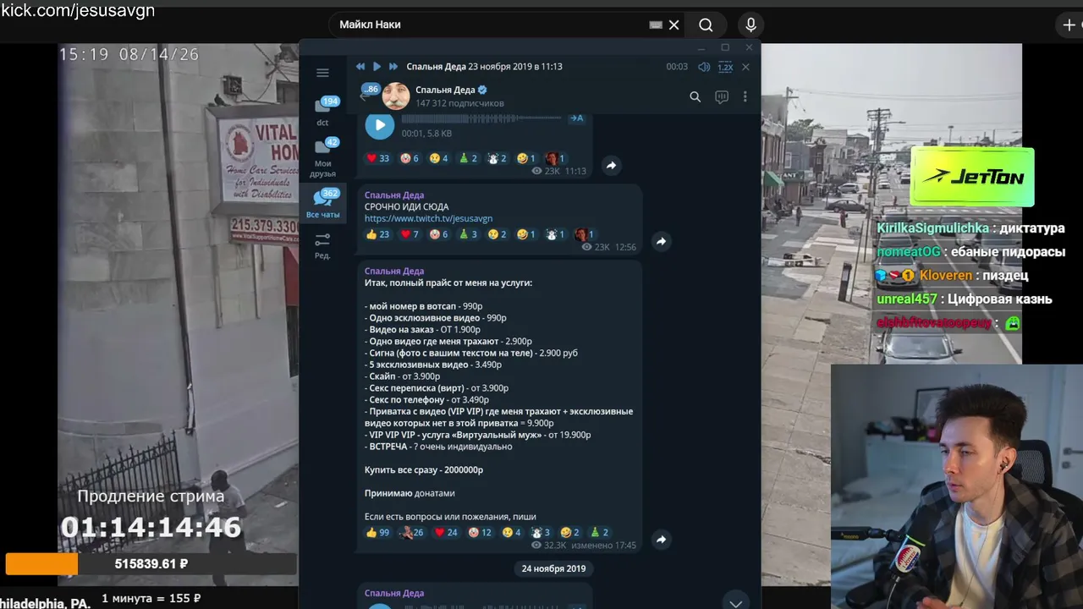Maximize the Telegram window
The width and height of the screenshot is (1083, 609).
[725, 48]
